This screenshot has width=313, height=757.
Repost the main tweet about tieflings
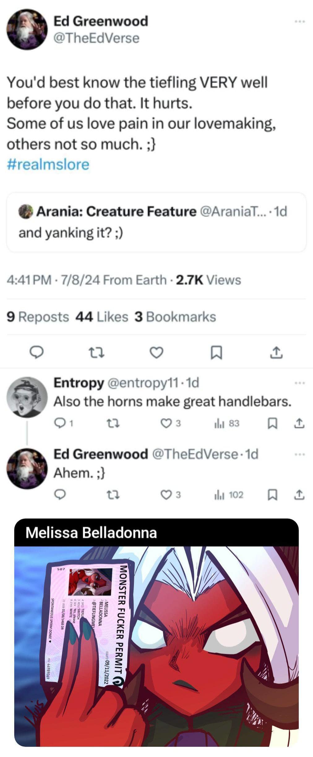click(x=96, y=353)
